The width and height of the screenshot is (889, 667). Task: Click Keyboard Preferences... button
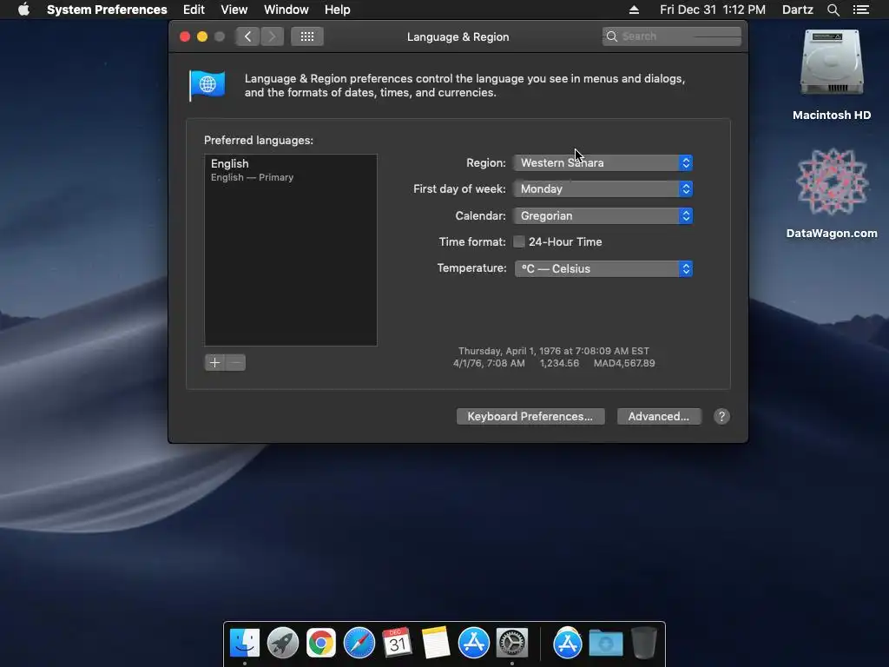pos(530,416)
